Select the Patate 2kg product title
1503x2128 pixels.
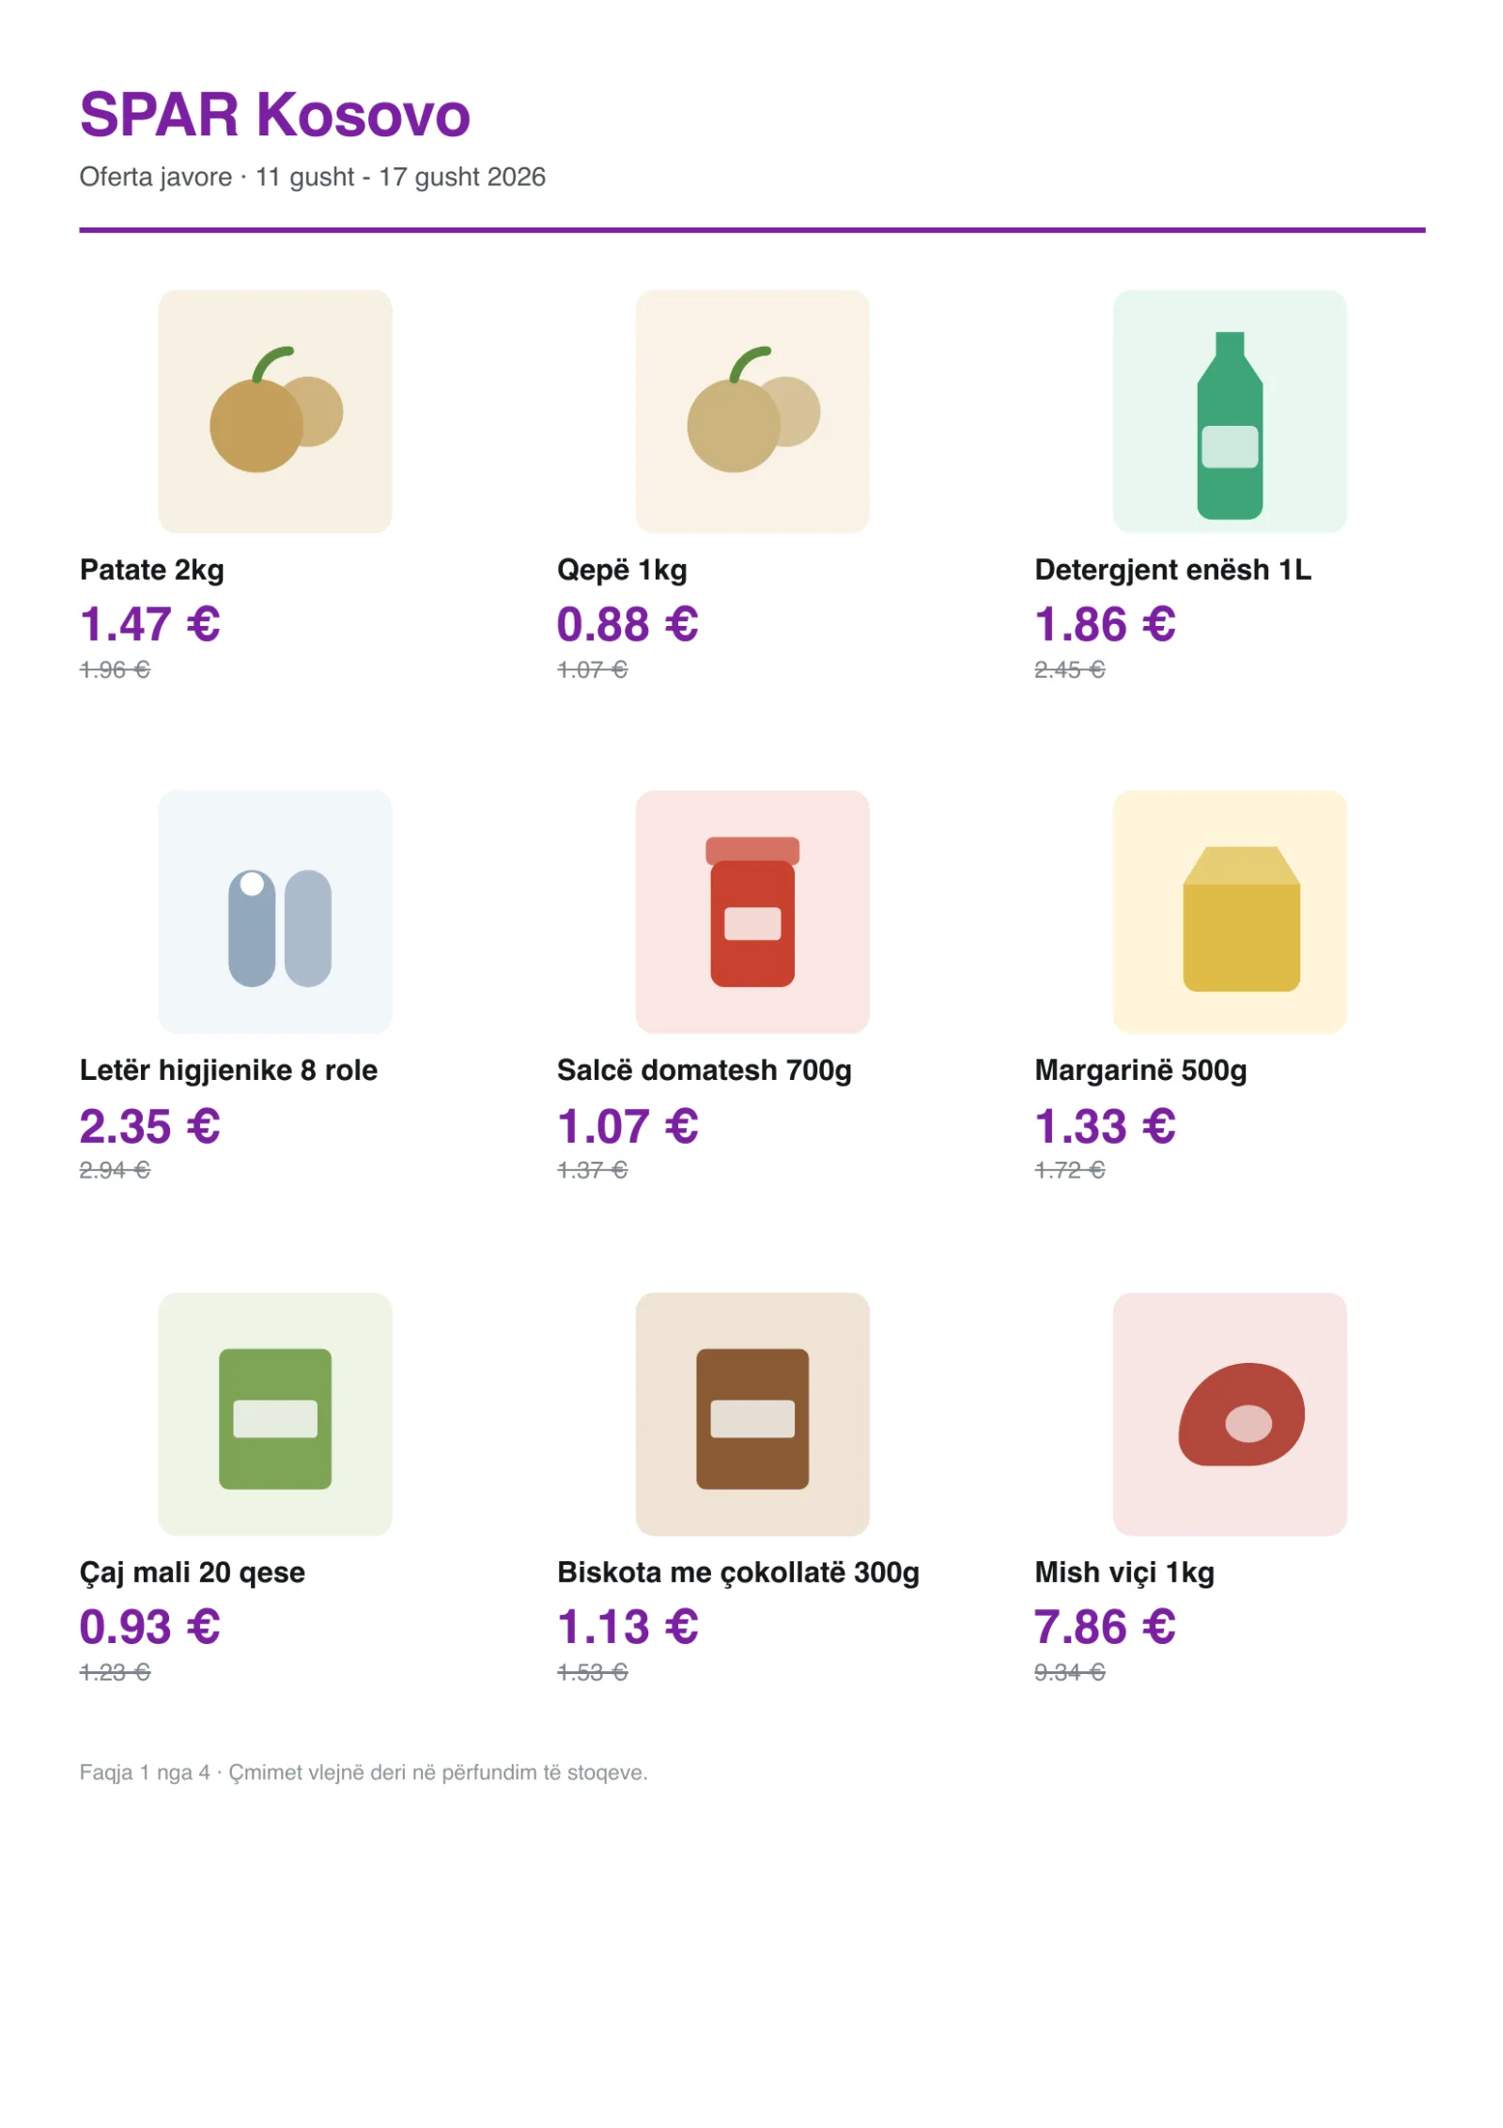pyautogui.click(x=151, y=570)
